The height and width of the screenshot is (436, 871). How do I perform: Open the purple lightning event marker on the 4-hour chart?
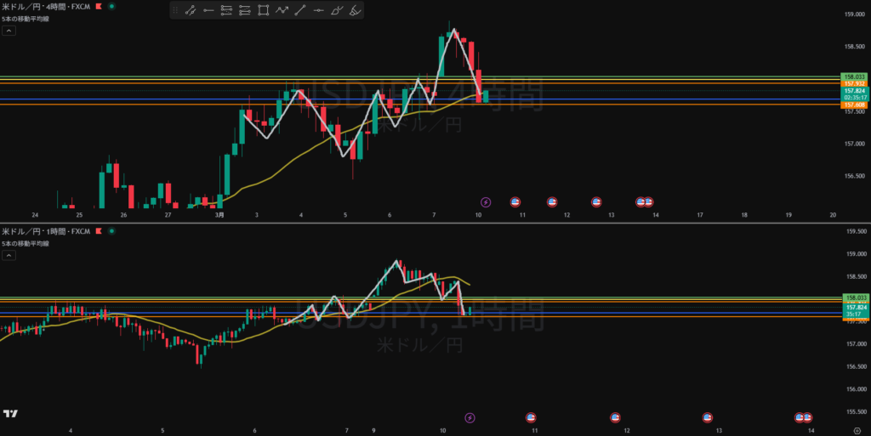pos(486,202)
